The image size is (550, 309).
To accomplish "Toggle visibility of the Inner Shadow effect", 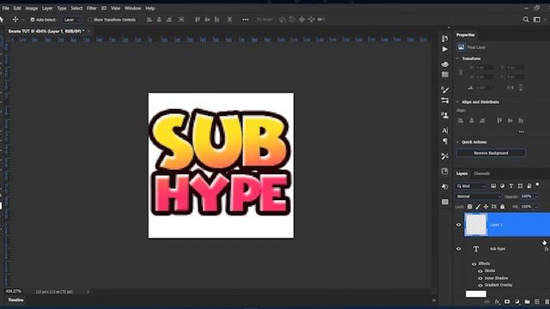I will coord(480,278).
